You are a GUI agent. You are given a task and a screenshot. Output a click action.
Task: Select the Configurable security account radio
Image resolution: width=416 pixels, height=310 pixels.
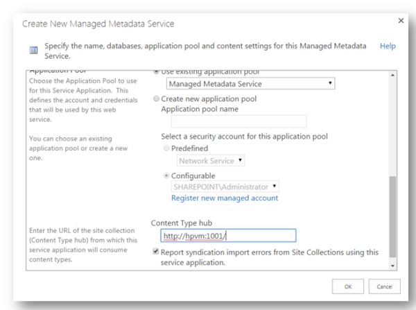[x=165, y=175]
